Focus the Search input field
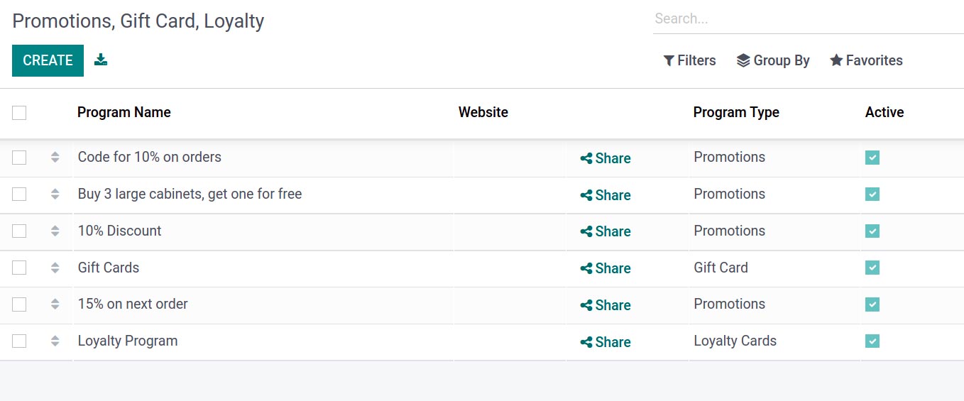 [x=808, y=19]
